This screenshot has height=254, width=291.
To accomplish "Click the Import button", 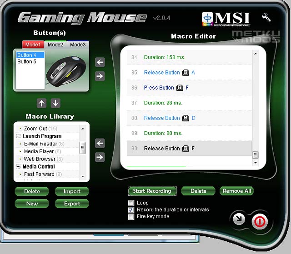I will coord(72,191).
